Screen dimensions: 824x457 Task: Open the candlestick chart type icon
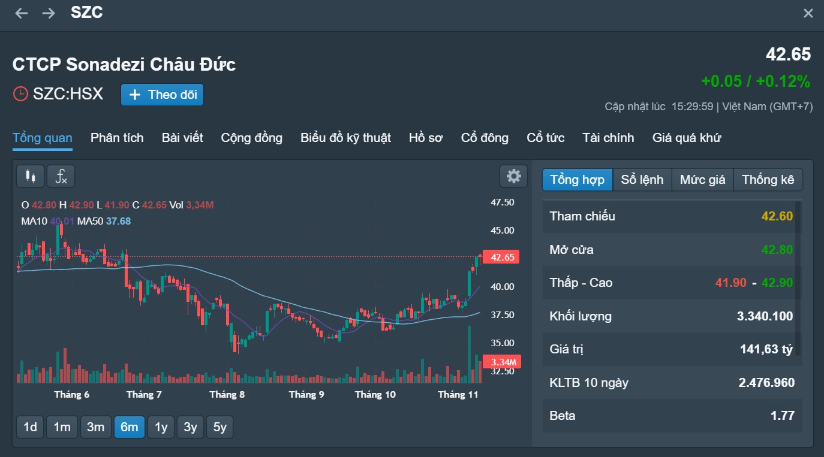coord(30,176)
